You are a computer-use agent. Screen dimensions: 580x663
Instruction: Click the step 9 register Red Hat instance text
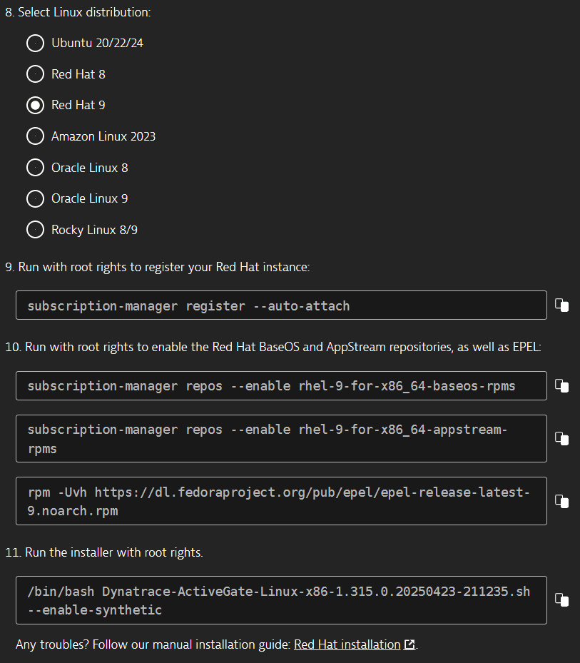click(x=157, y=267)
